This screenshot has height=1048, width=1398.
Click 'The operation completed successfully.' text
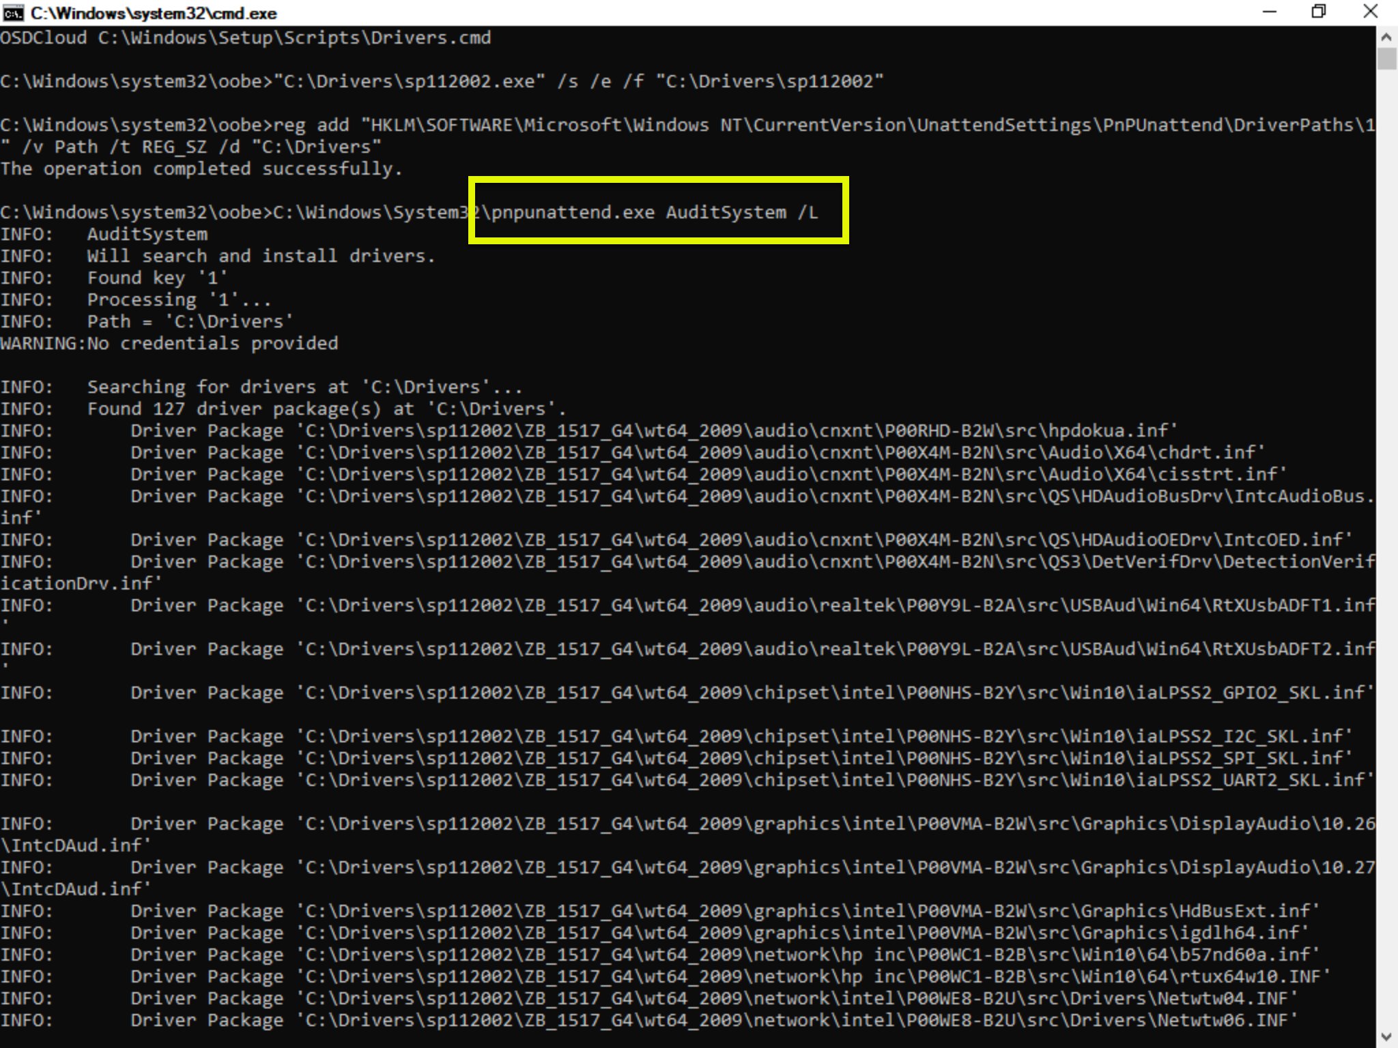point(201,169)
